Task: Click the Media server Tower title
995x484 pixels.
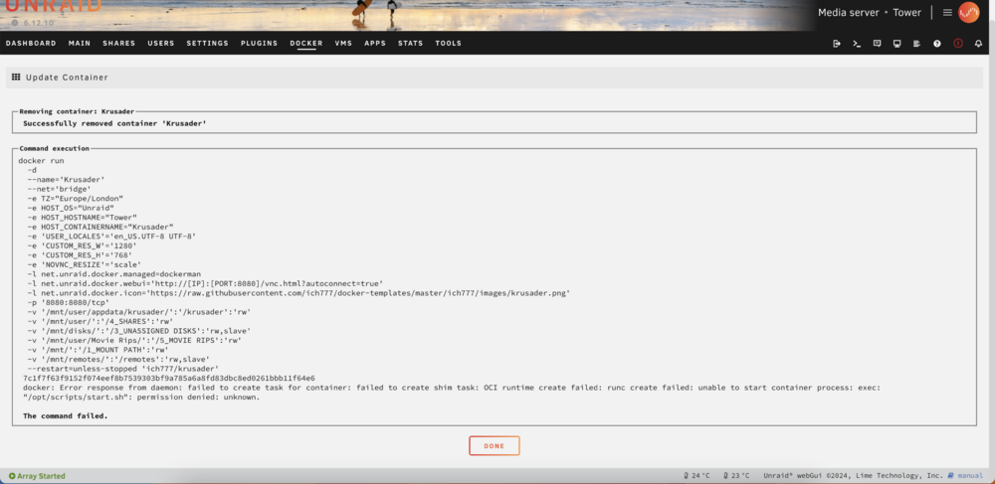Action: [870, 13]
